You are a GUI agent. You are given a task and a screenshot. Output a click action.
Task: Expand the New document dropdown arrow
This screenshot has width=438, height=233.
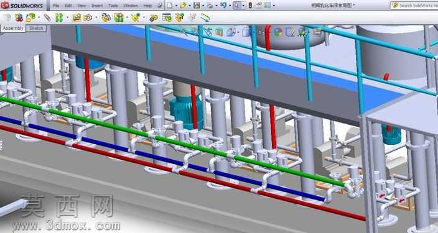click(x=176, y=6)
